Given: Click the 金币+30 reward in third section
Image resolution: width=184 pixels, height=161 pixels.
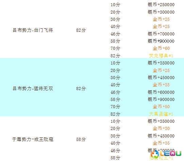Looking at the screenshot, I should (161, 128).
